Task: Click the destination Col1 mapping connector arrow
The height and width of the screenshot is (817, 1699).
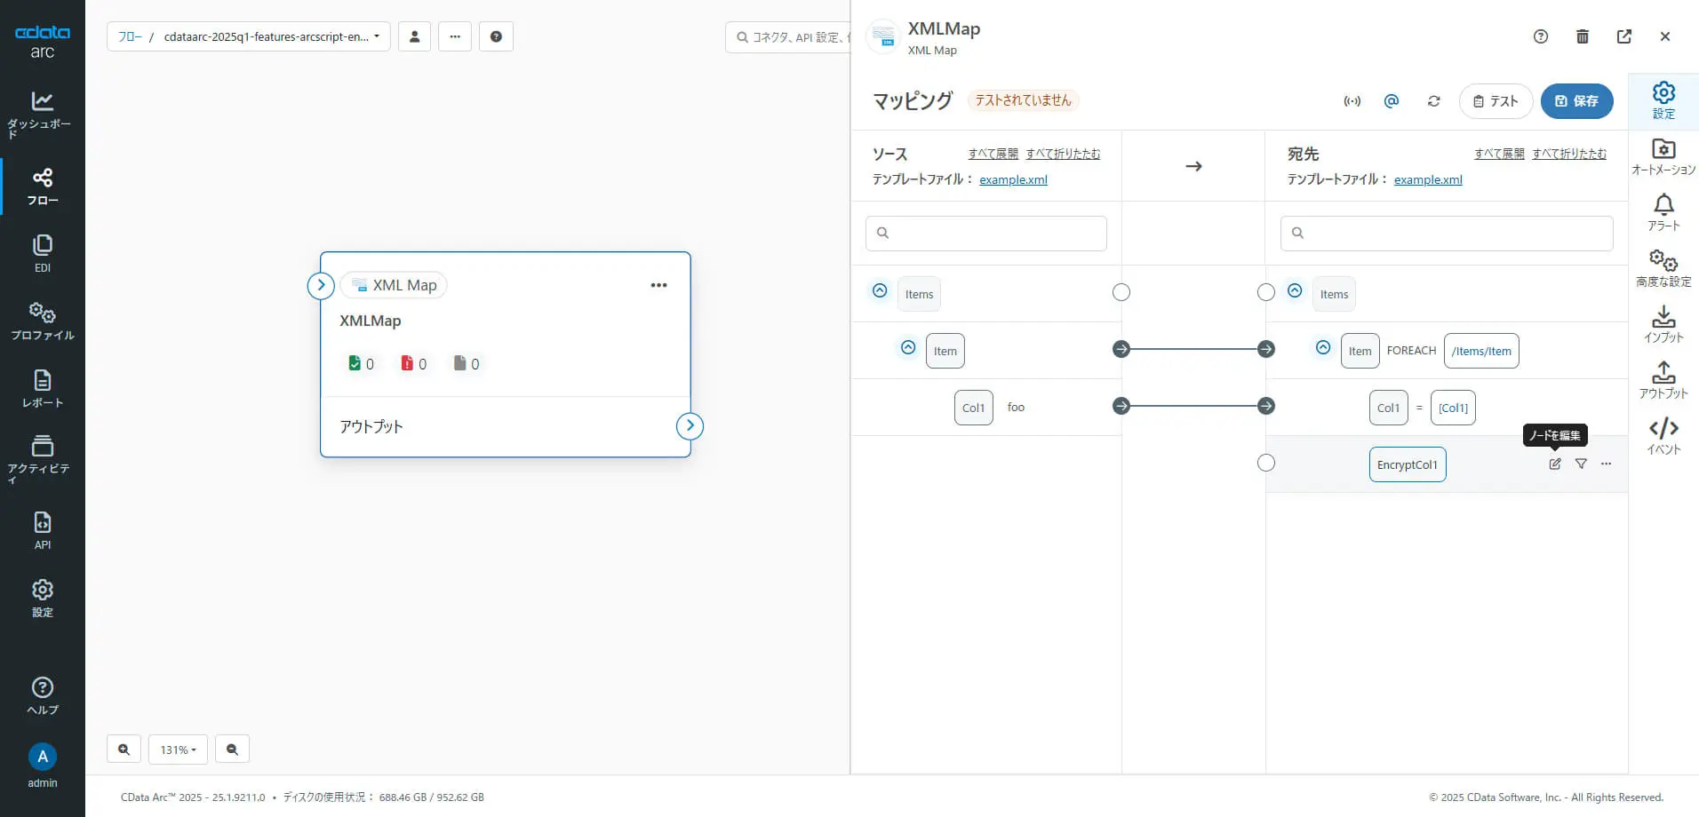Action: 1266,406
